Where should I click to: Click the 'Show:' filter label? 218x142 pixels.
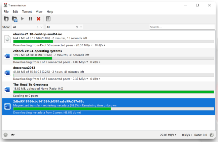(6, 27)
